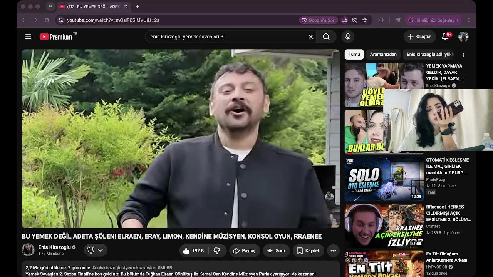
Task: Open the notifications bell in the header
Action: click(x=445, y=37)
